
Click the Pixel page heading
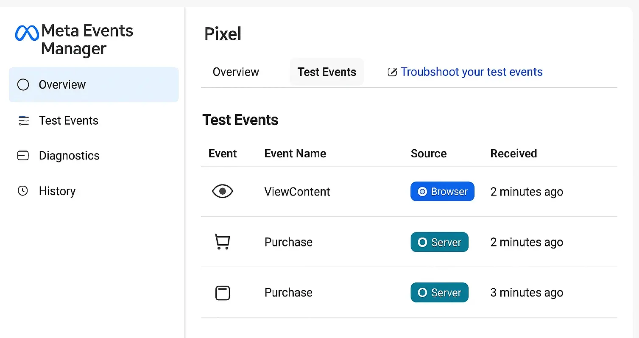[x=223, y=34]
